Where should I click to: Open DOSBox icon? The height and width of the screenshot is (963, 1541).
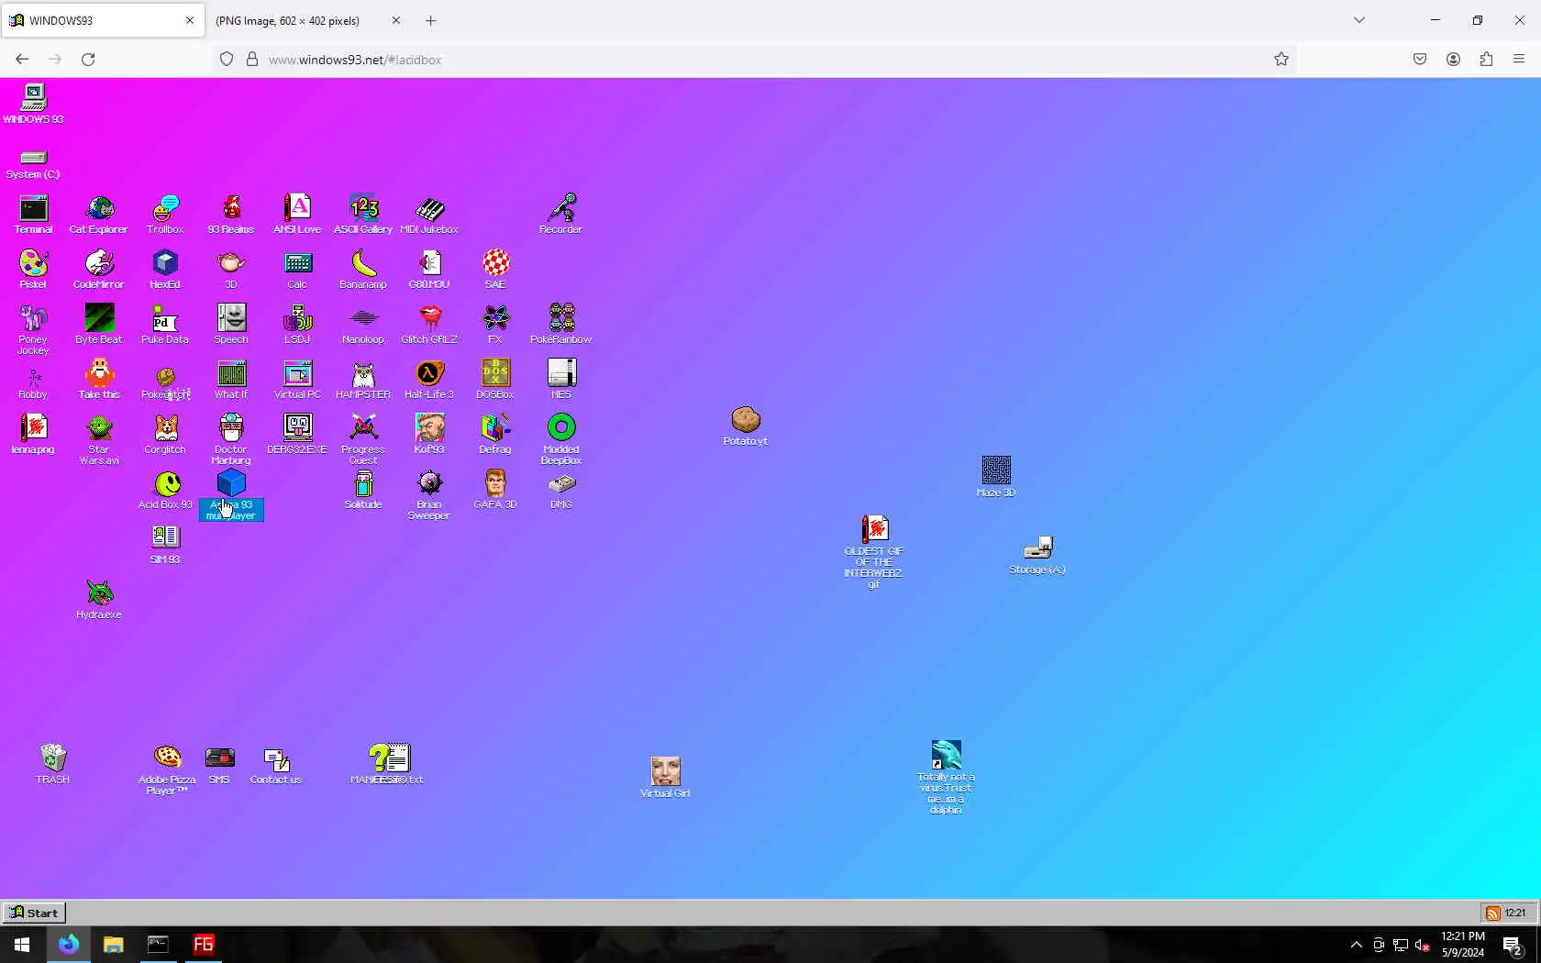495,380
